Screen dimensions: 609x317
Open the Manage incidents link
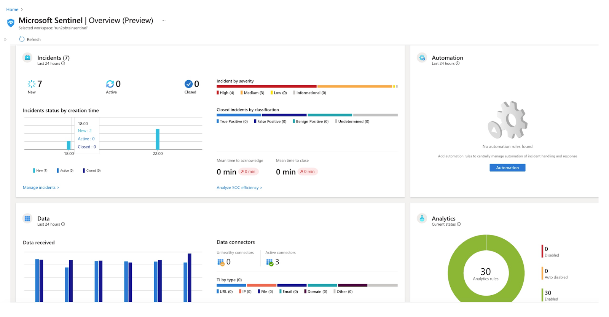click(41, 188)
